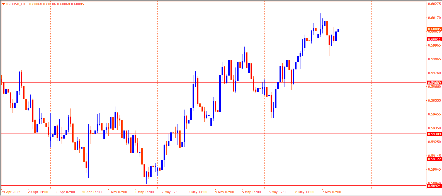Click the 6 May 14:00 time label
The height and width of the screenshot is (196, 442).
305,192
